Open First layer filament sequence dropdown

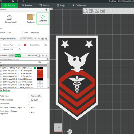pos(35,107)
